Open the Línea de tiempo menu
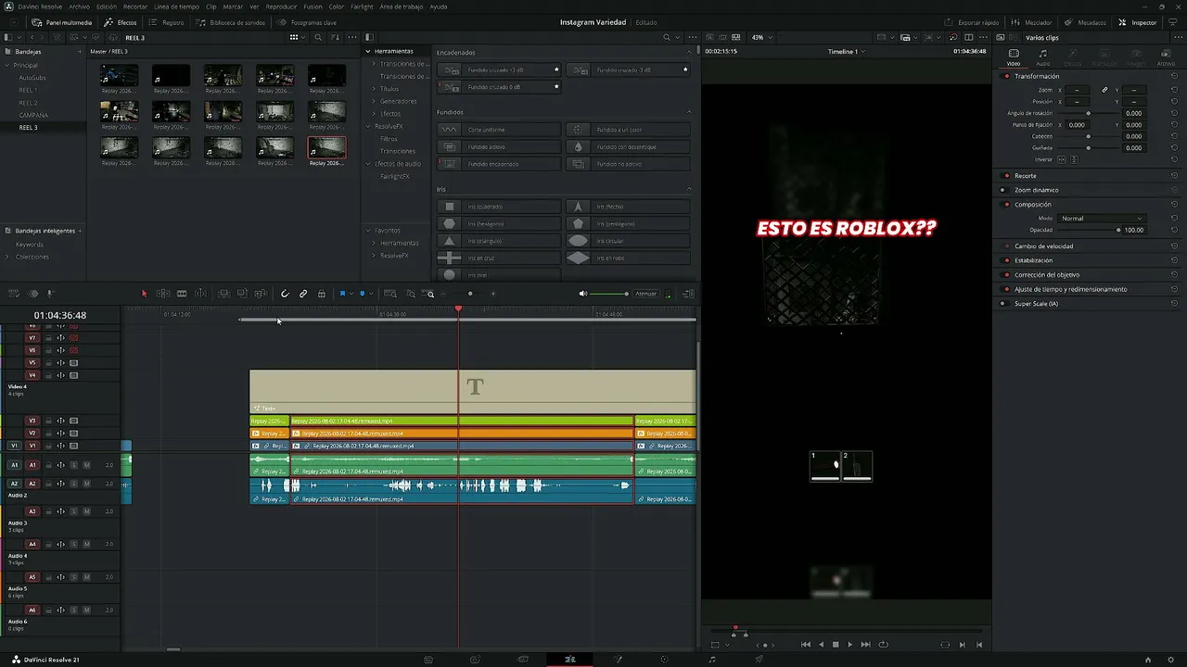Image resolution: width=1187 pixels, height=667 pixels. [x=176, y=6]
